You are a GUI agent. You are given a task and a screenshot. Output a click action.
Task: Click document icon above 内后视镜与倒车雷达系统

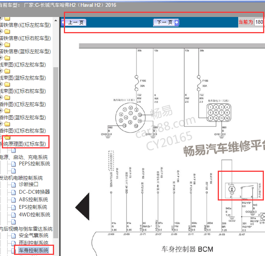point(14,222)
